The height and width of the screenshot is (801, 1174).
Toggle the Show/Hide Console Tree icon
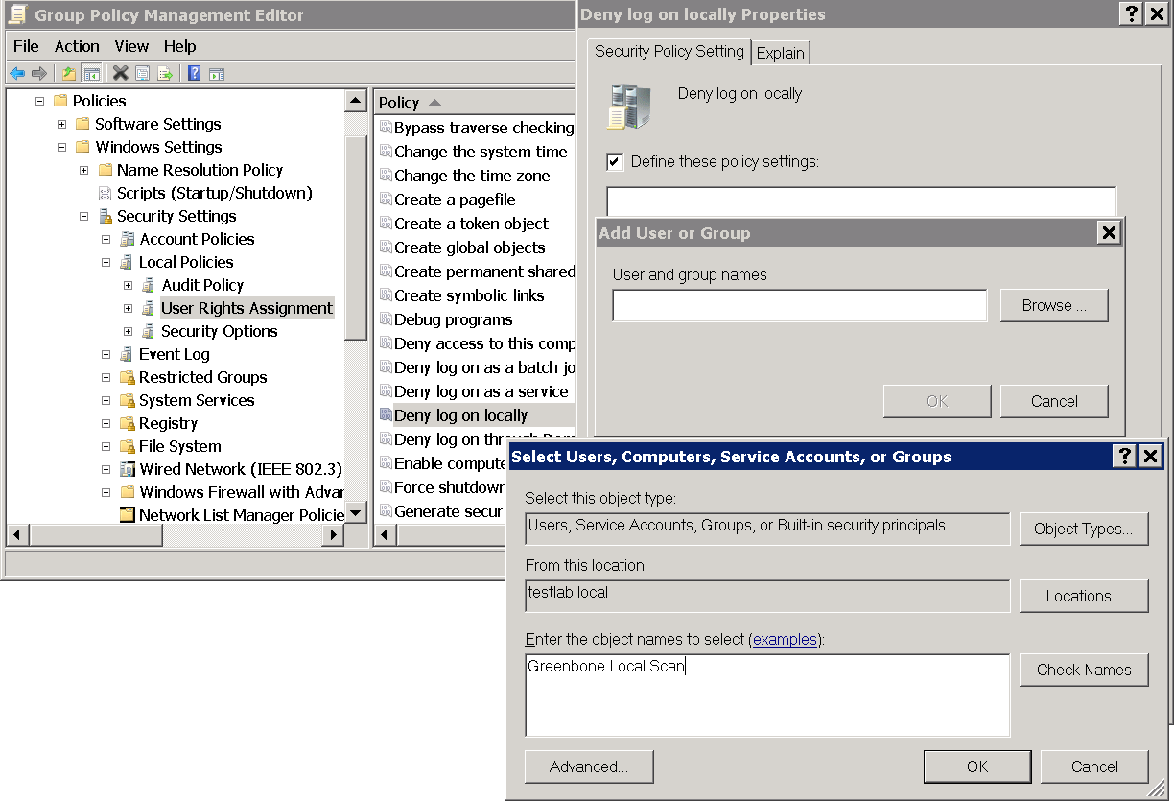coord(92,73)
